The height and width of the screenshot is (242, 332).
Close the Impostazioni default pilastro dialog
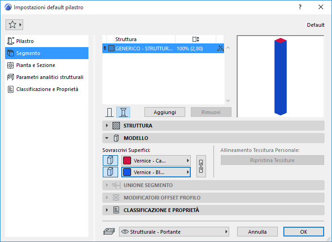[321, 7]
